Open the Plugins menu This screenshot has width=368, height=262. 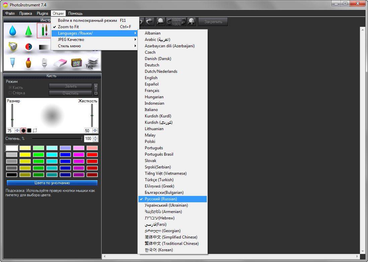pos(43,13)
